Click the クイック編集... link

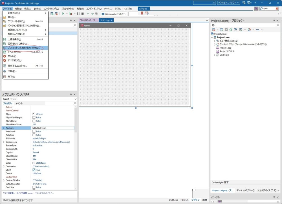pos(9,193)
